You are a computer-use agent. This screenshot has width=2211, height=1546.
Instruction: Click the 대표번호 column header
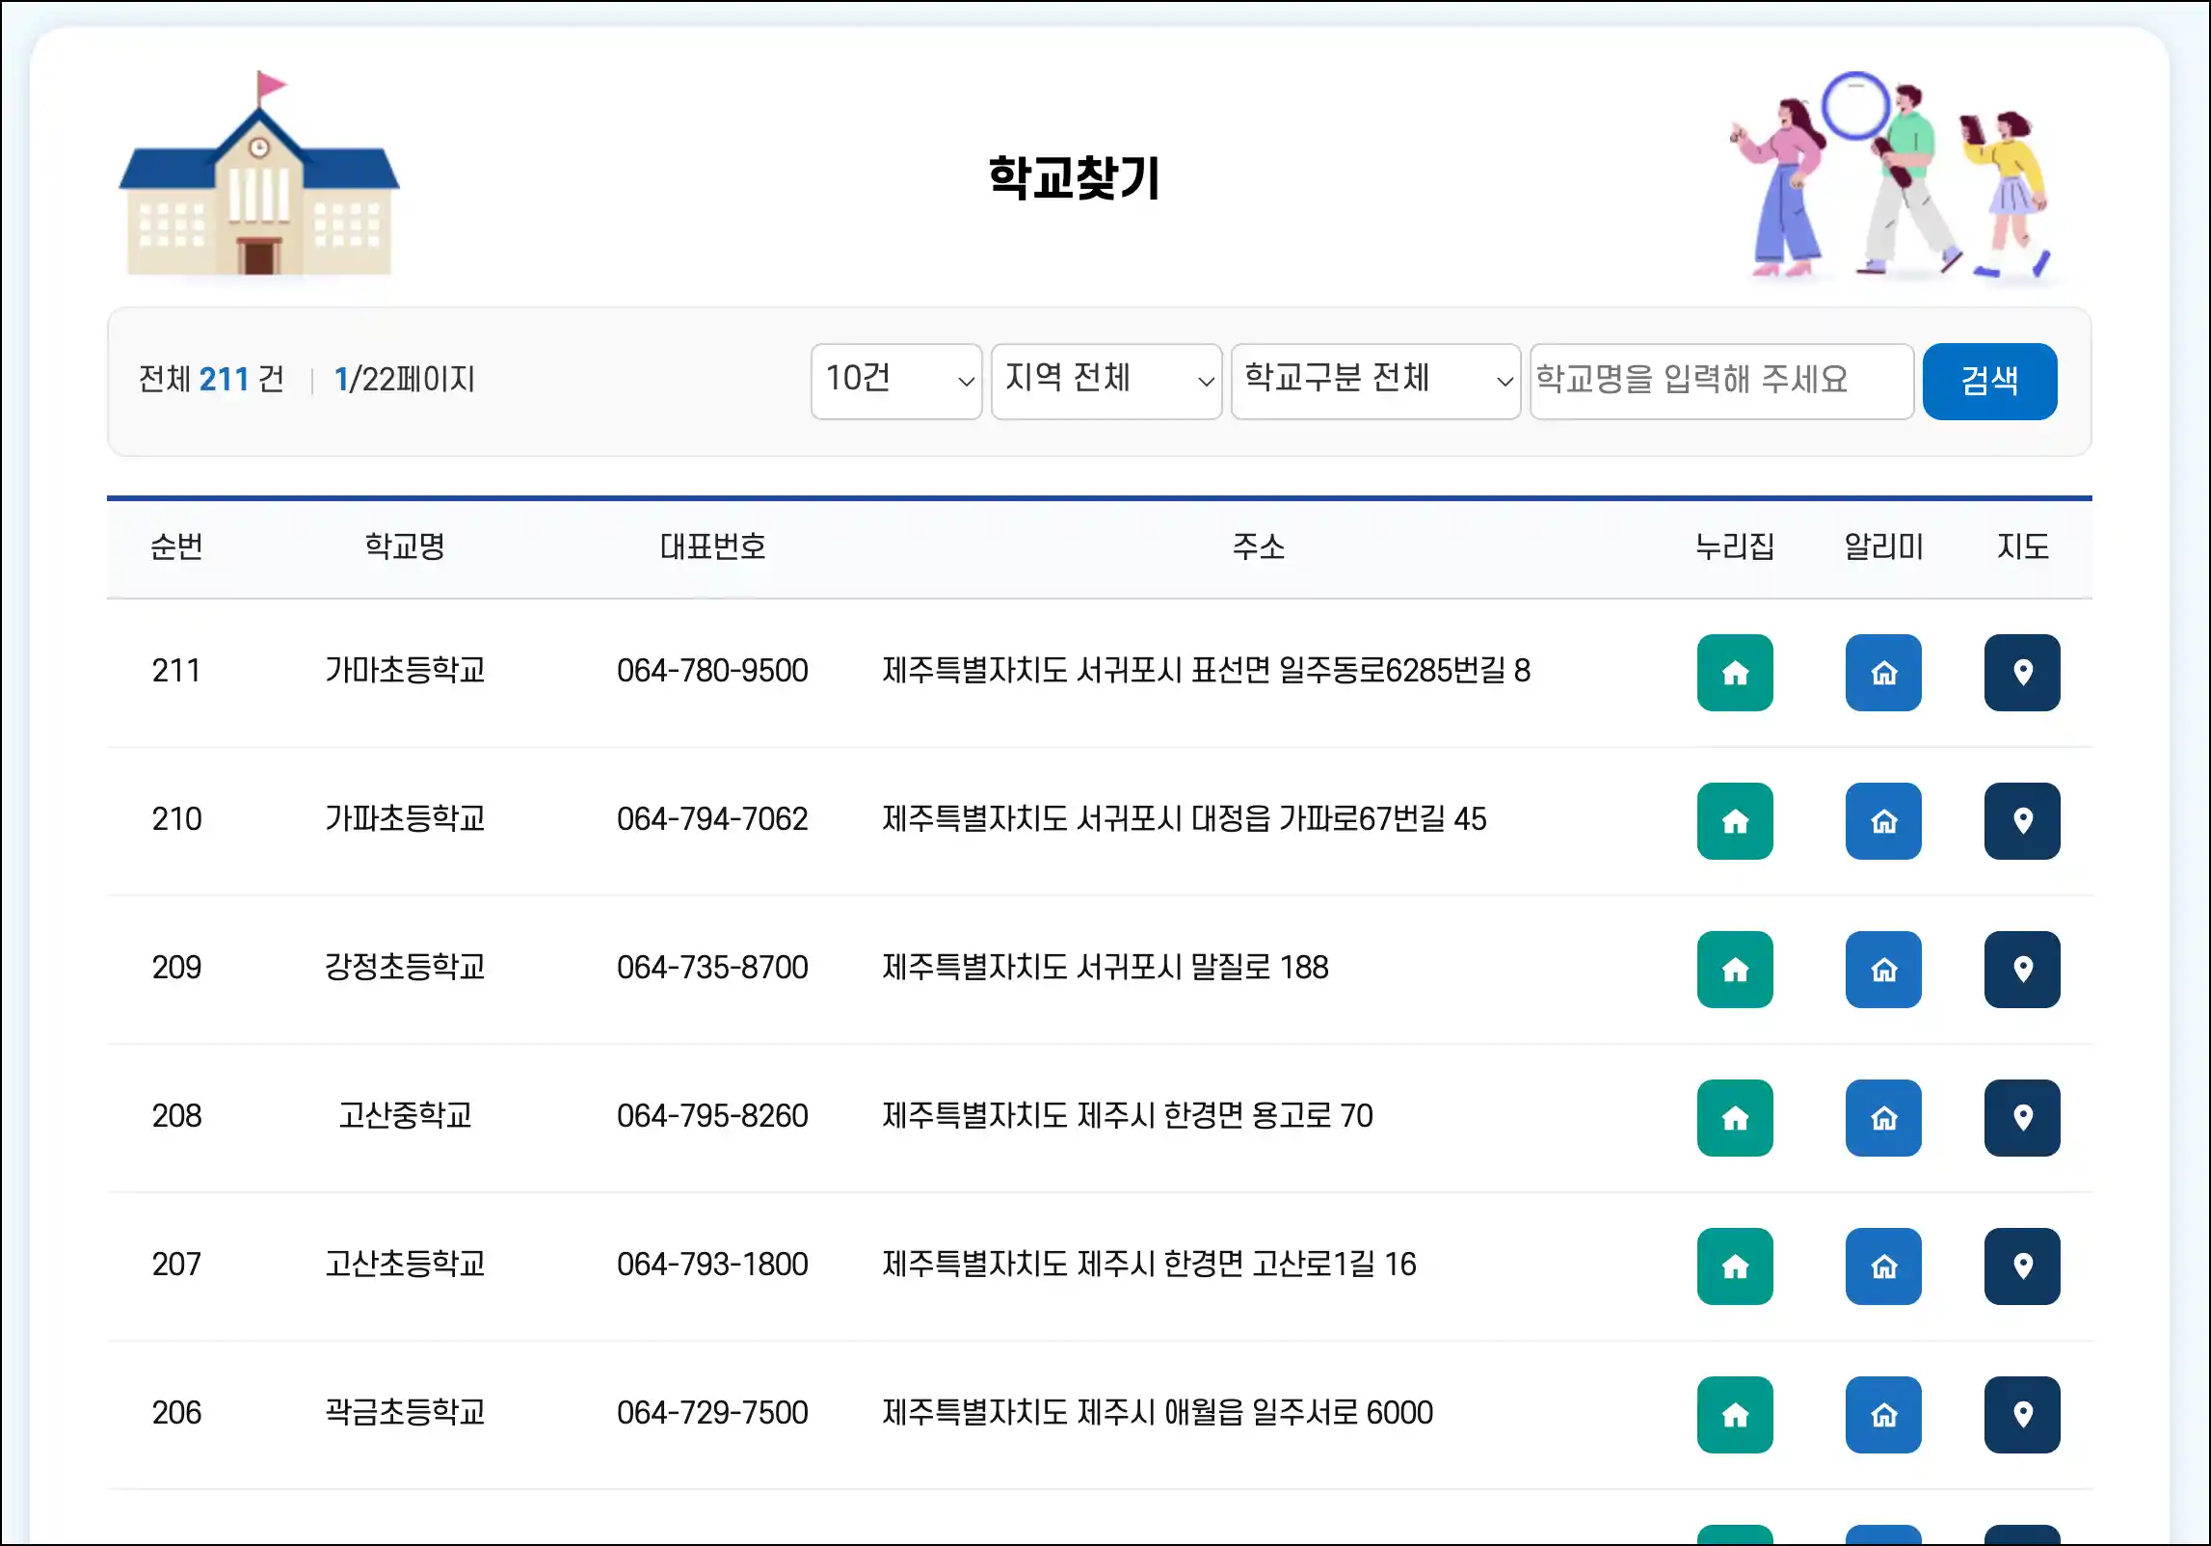(712, 546)
